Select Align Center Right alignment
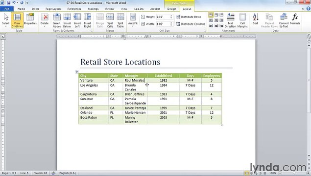 point(221,20)
